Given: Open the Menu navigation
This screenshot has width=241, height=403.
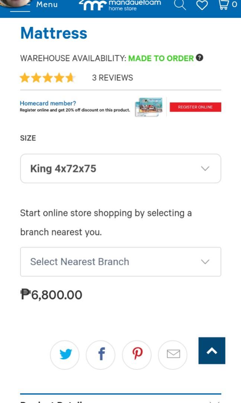Looking at the screenshot, I should (x=46, y=4).
